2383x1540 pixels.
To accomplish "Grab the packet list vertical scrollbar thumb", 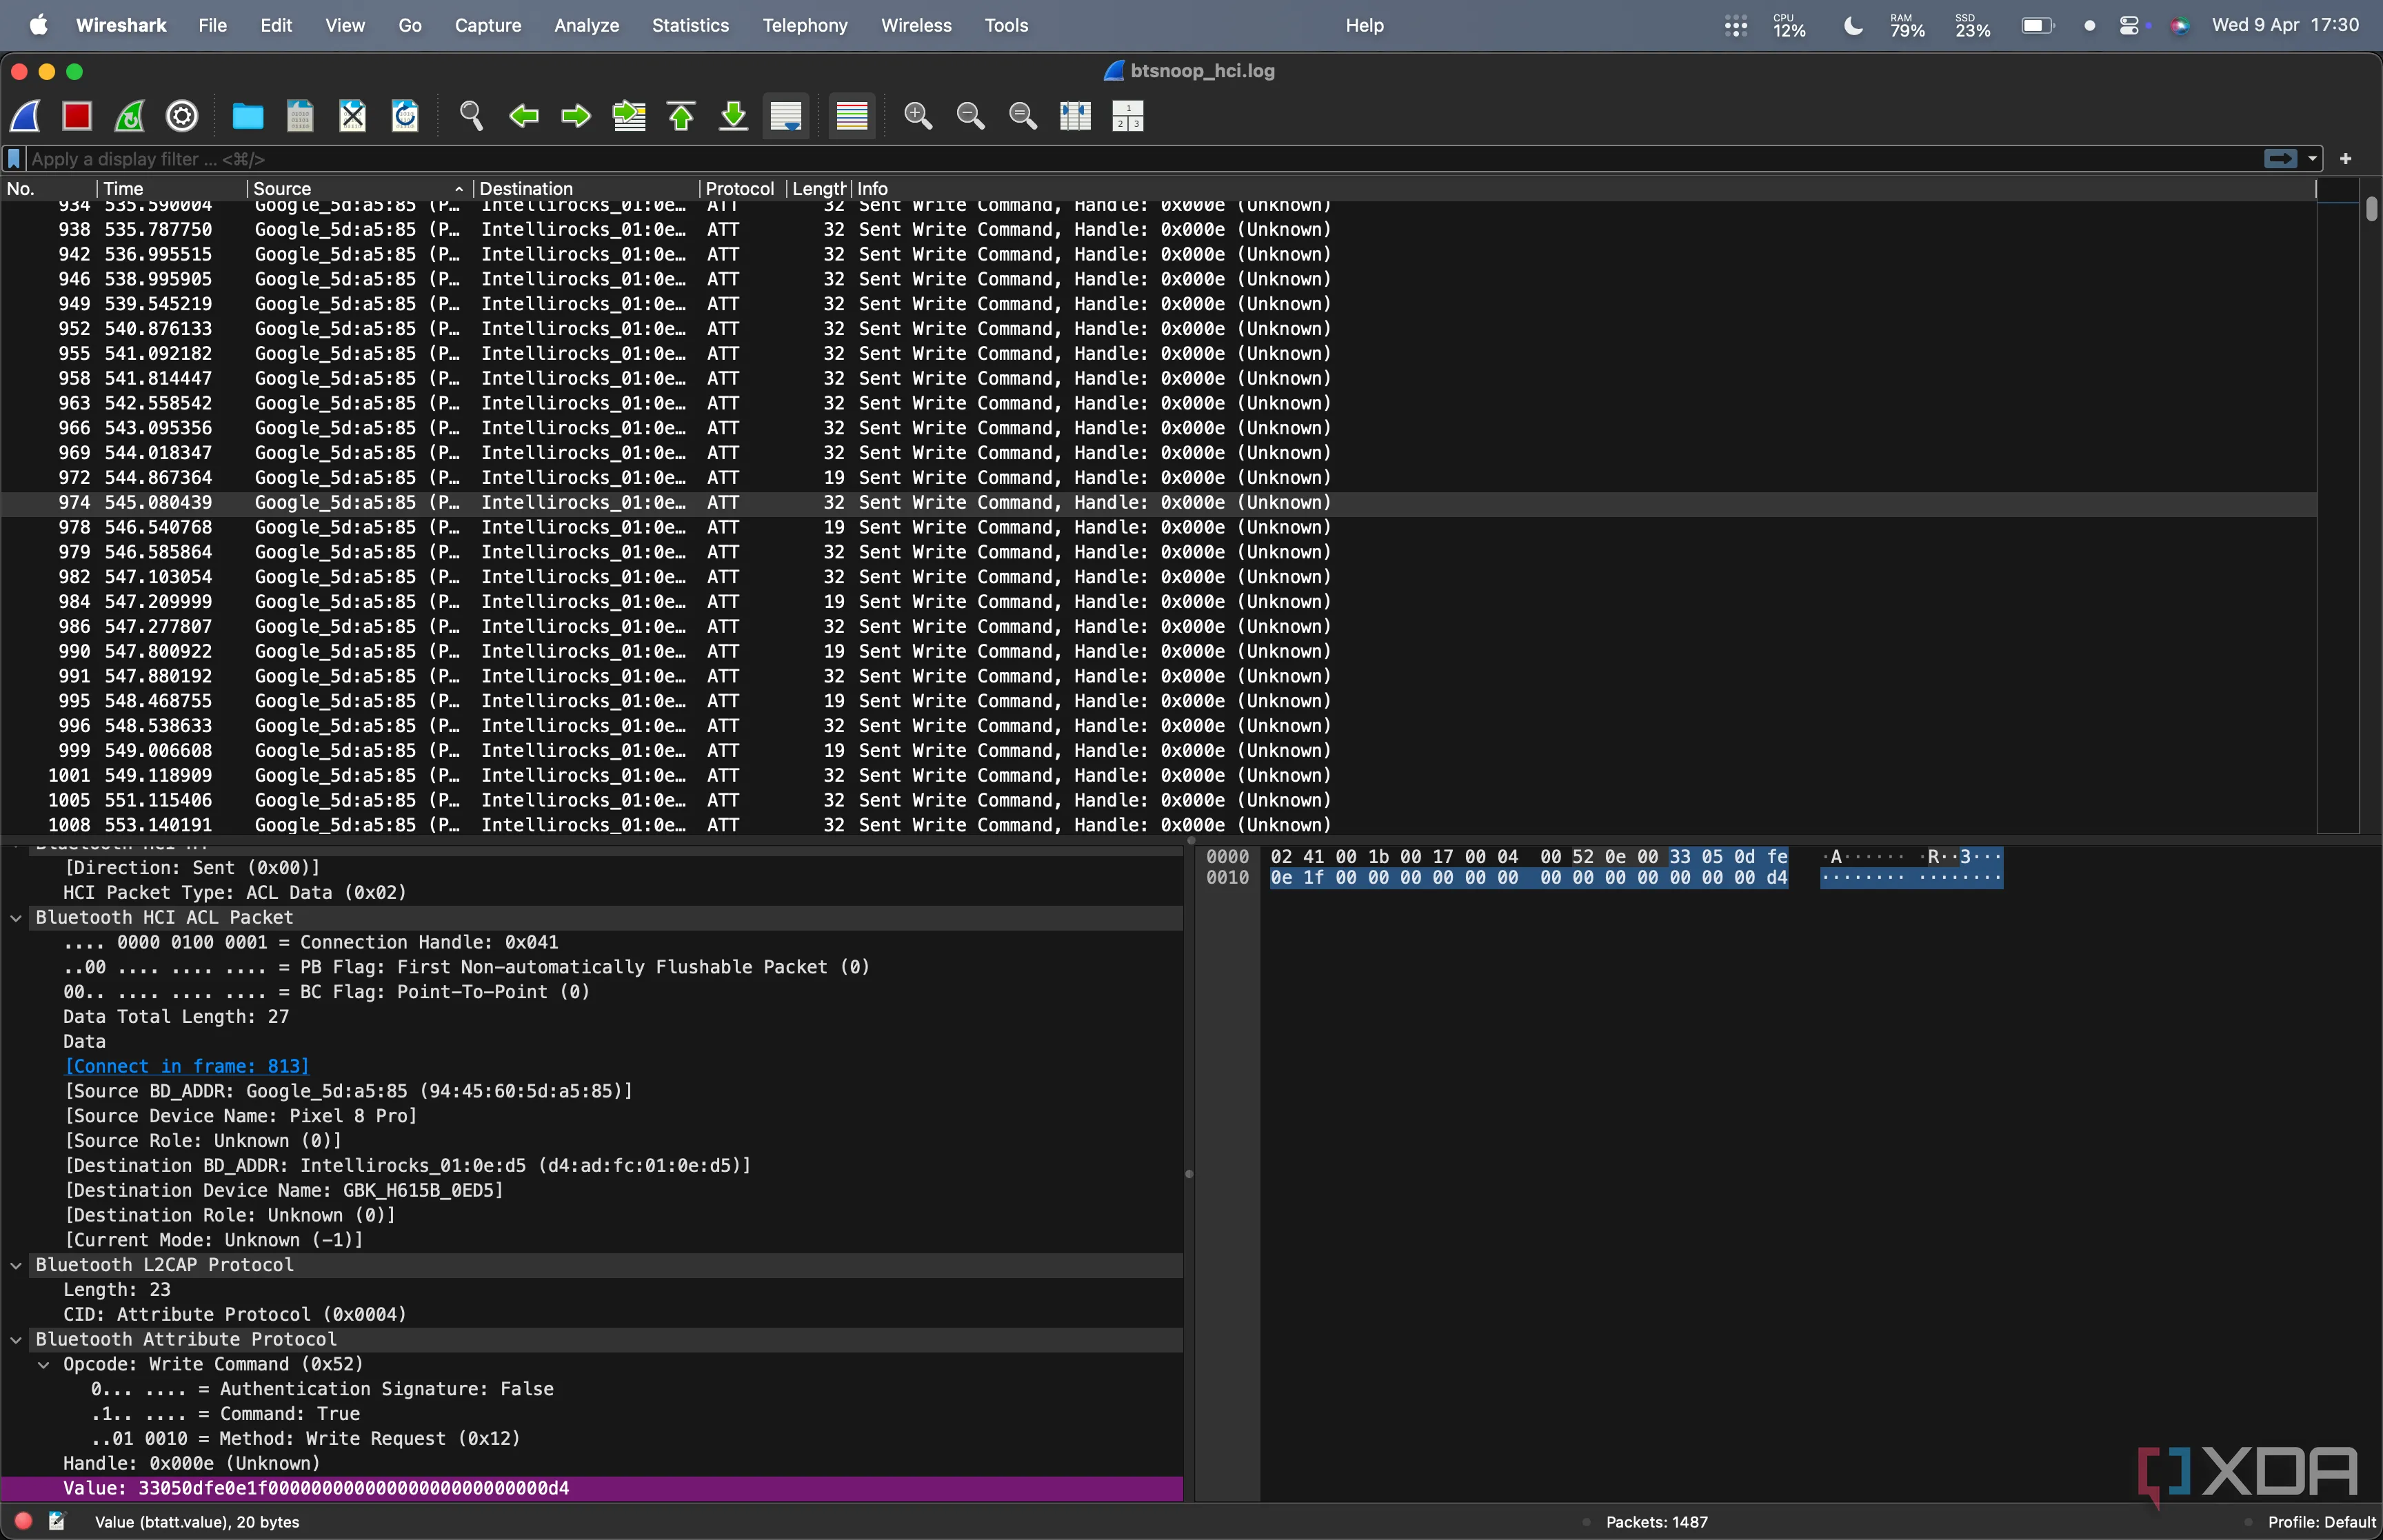I will tap(2371, 209).
